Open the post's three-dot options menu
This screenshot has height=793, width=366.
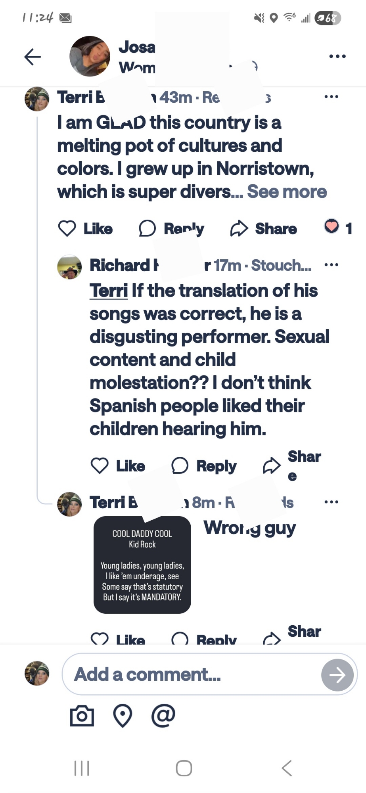click(337, 56)
